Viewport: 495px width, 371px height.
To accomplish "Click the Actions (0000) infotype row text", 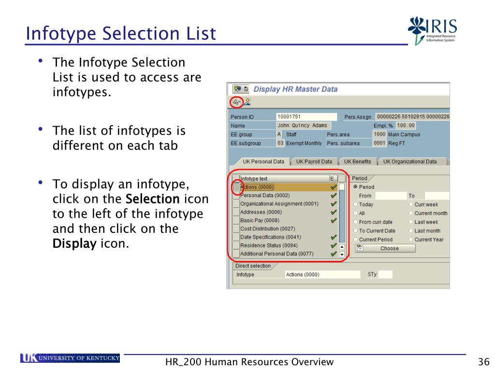I will [257, 187].
